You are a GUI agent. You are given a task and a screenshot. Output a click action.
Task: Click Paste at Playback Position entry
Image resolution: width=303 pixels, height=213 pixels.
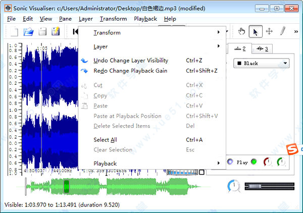tap(152, 116)
